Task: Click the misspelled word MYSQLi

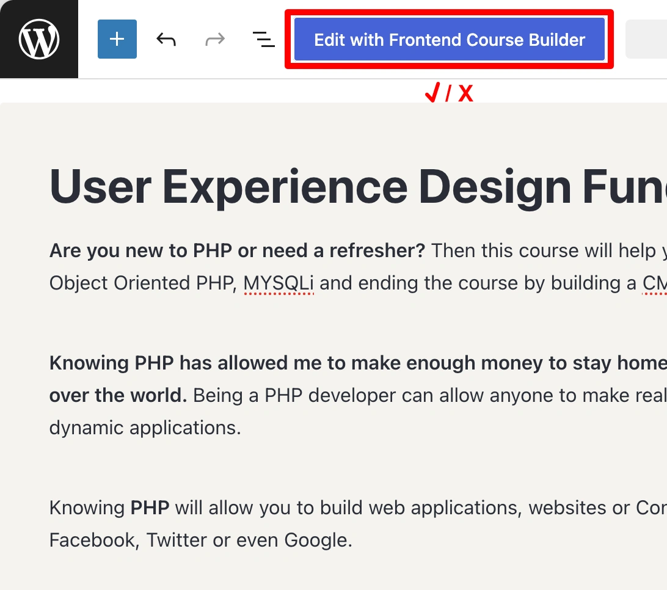Action: click(279, 283)
